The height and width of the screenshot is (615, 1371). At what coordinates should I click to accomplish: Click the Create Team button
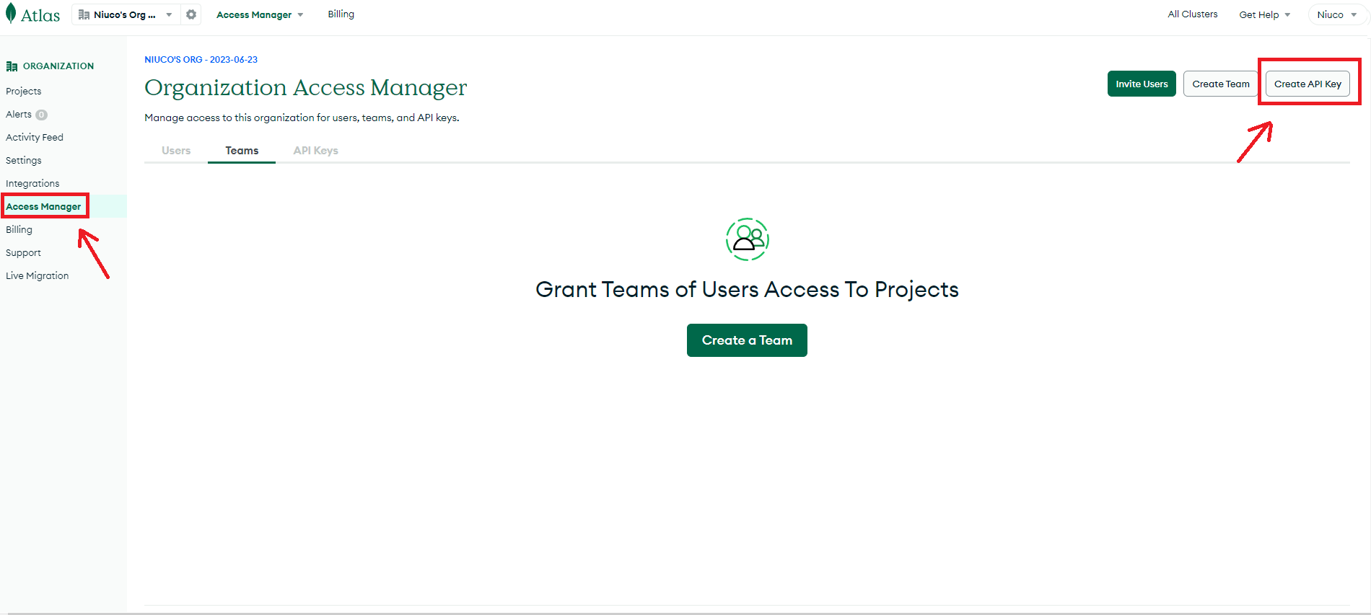tap(1221, 84)
